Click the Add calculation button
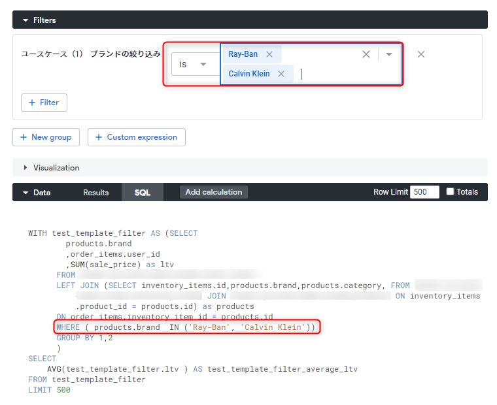Viewport: 497px width, 405px height. pos(214,192)
